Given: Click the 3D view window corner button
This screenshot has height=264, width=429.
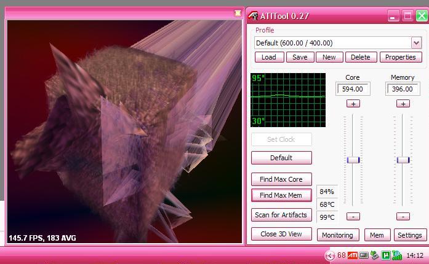Looking at the screenshot, I should coord(238,13).
